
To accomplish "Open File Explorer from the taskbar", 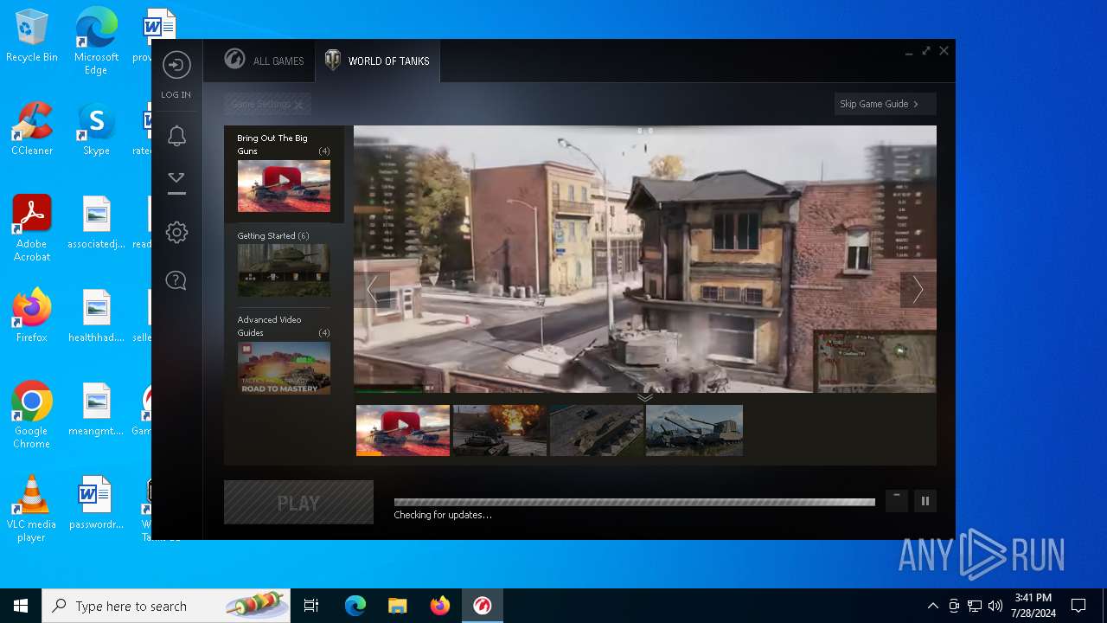I will (x=397, y=606).
